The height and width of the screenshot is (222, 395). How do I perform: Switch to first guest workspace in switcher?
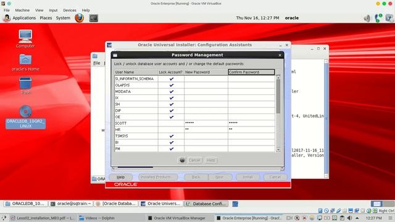tap(376, 203)
